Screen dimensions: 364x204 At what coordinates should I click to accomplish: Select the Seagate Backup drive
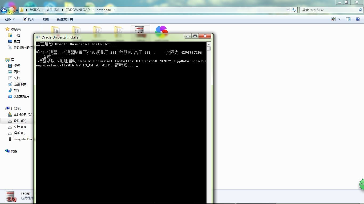coord(23,139)
